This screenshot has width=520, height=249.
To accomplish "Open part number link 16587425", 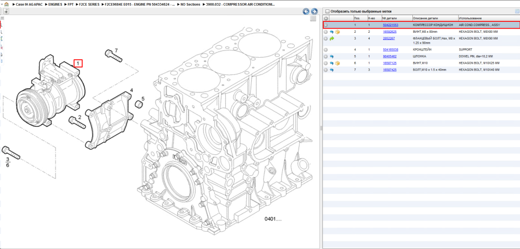I will 389,70.
